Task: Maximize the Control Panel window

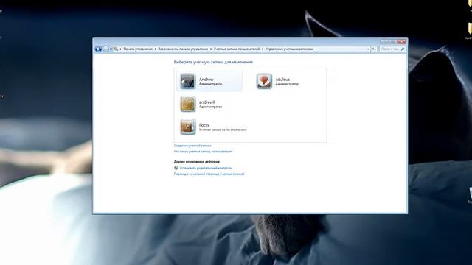Action: [392, 41]
